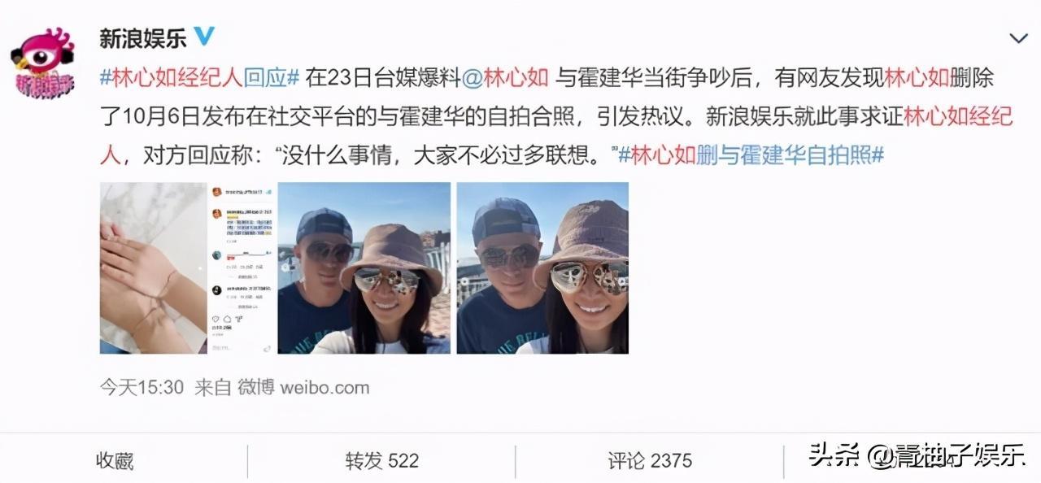Select the 收藏 favorite button
This screenshot has width=1041, height=483.
tap(115, 461)
